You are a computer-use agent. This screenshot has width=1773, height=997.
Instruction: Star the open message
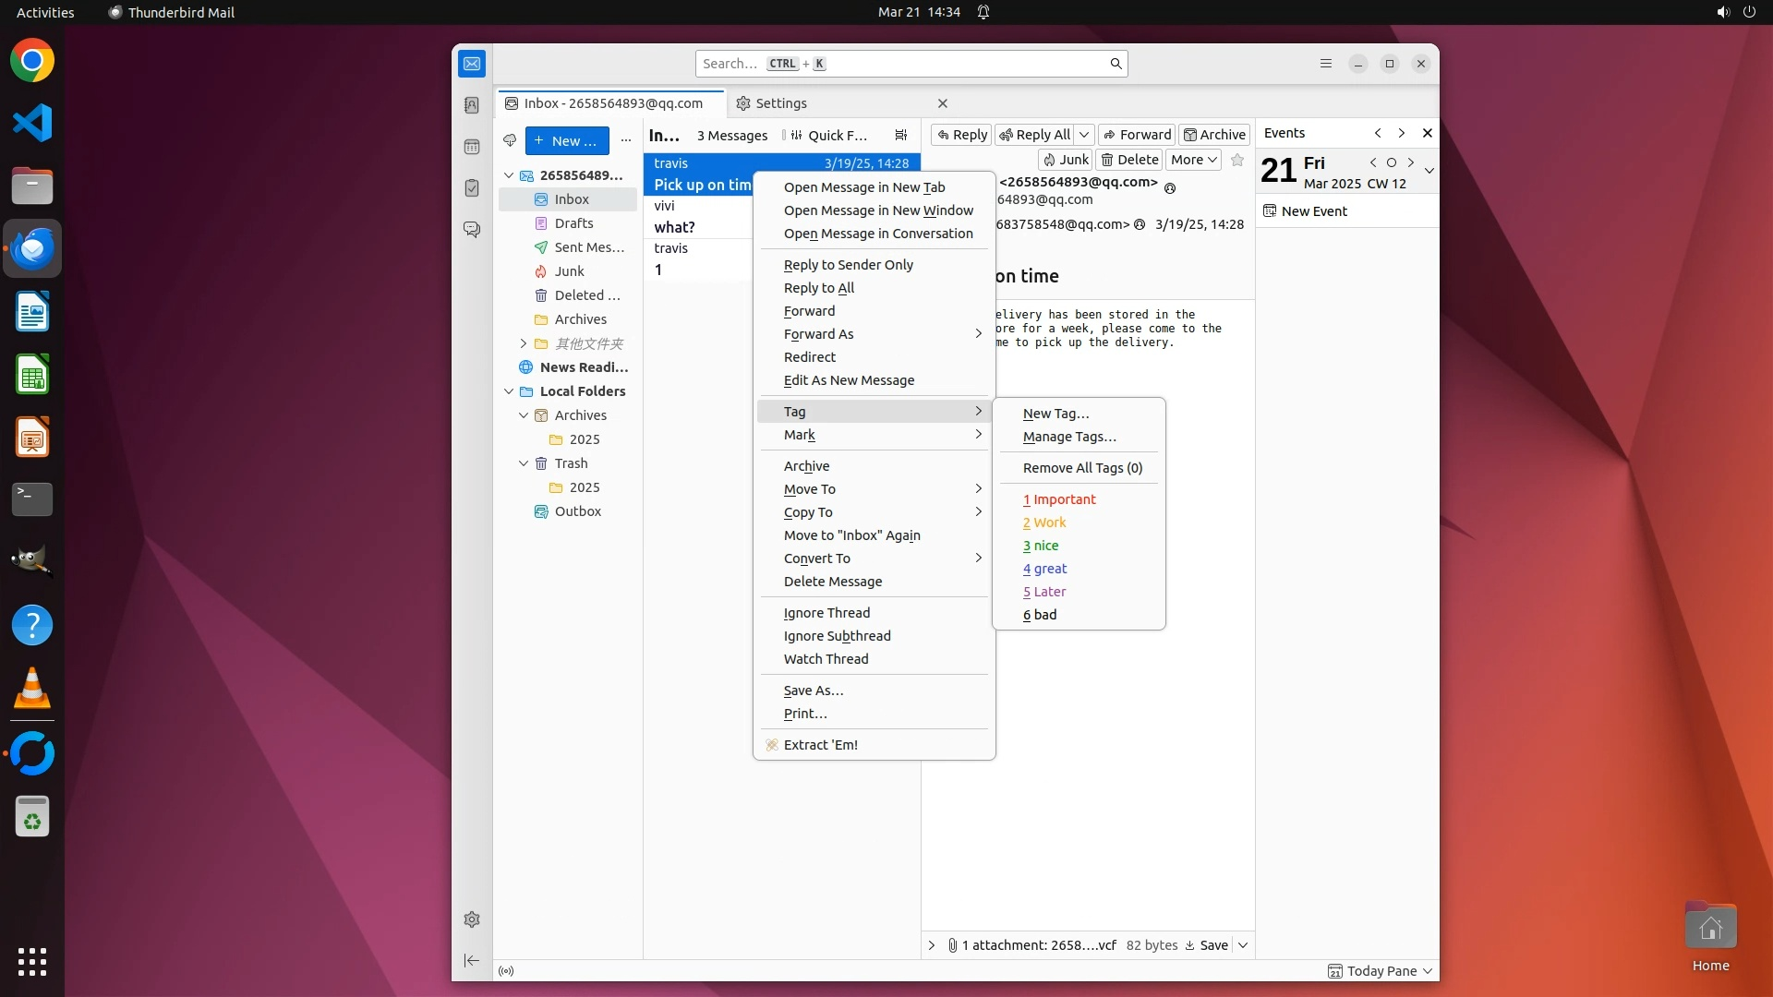point(1237,160)
